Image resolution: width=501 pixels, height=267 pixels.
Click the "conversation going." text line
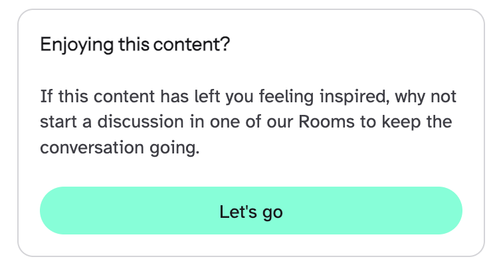click(x=120, y=147)
